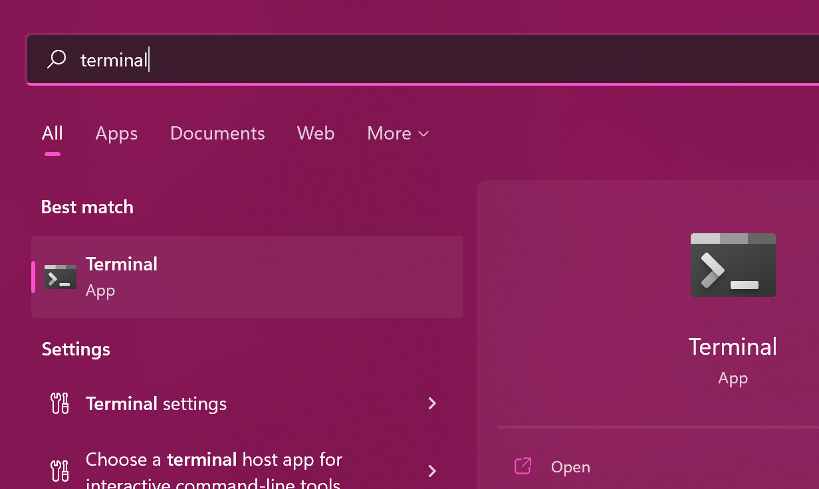Click into the search box containing 'terminal'

coord(399,60)
